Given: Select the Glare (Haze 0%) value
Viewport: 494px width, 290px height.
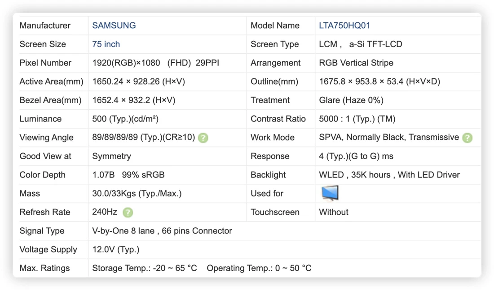Looking at the screenshot, I should click(x=351, y=100).
